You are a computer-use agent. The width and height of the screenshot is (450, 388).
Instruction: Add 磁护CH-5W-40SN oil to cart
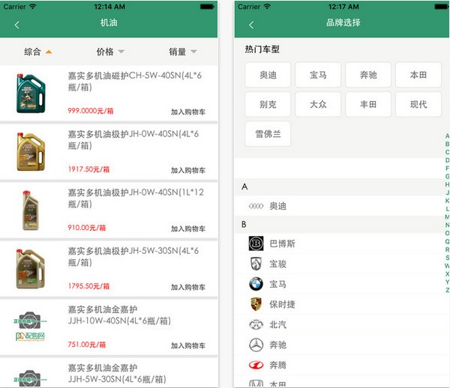click(187, 112)
